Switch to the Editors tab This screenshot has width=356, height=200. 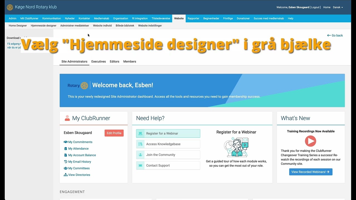pyautogui.click(x=115, y=61)
